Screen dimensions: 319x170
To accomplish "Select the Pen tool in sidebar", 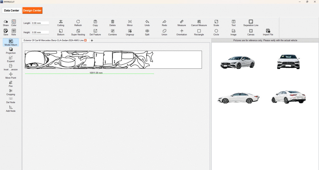I will [x=11, y=82].
